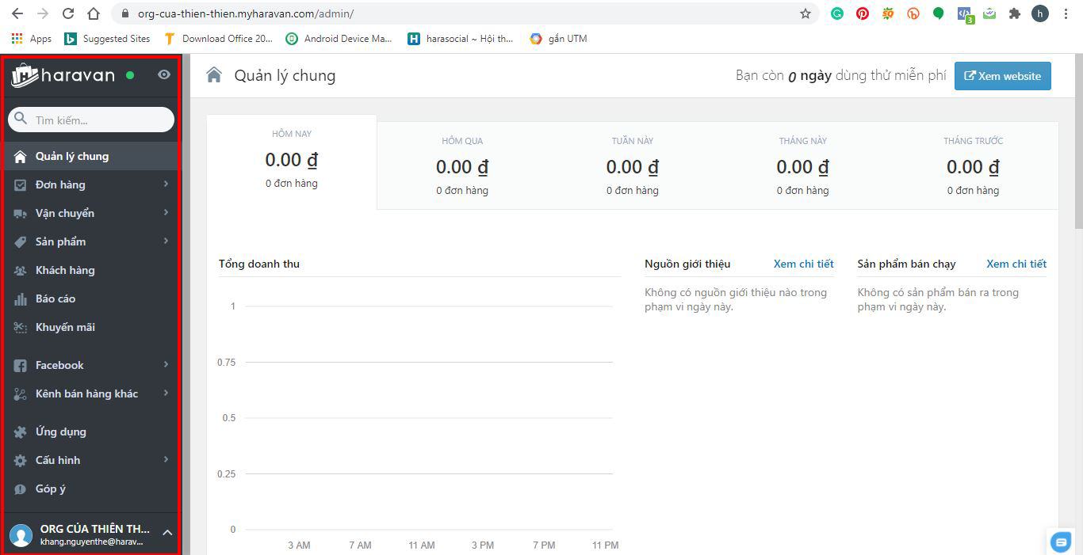Click the Tổng doanh thu heading
This screenshot has width=1083, height=555.
[x=259, y=264]
